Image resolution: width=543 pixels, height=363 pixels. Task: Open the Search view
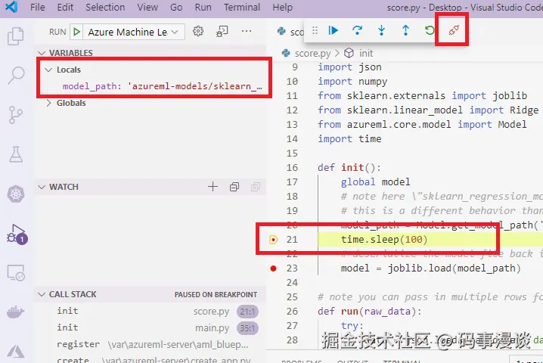coord(16,75)
